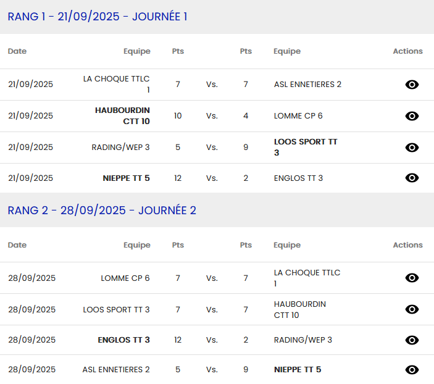View details of La Choque vs ASL Ennetieres match
The image size is (434, 384).
coord(412,85)
